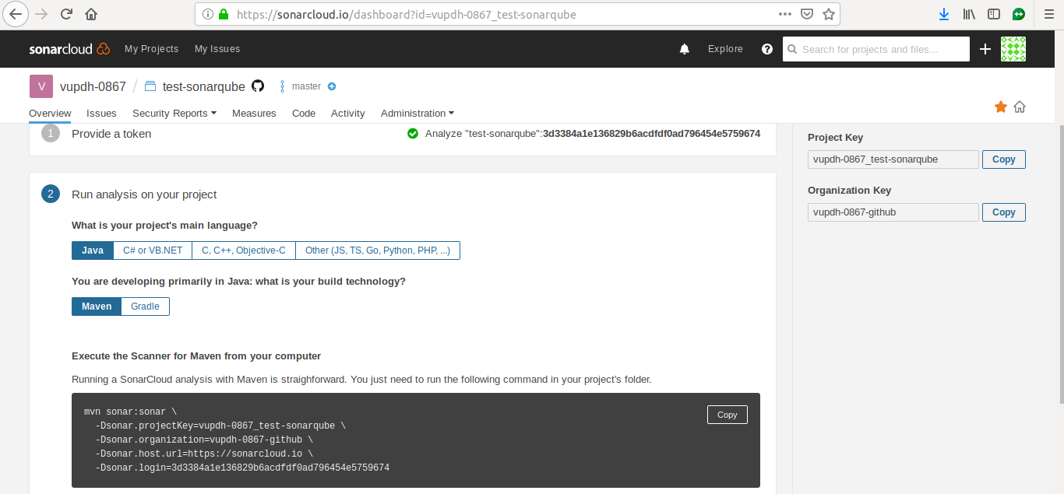
Task: Open the GitHub repository icon next to test-sonarqube
Action: 258,86
